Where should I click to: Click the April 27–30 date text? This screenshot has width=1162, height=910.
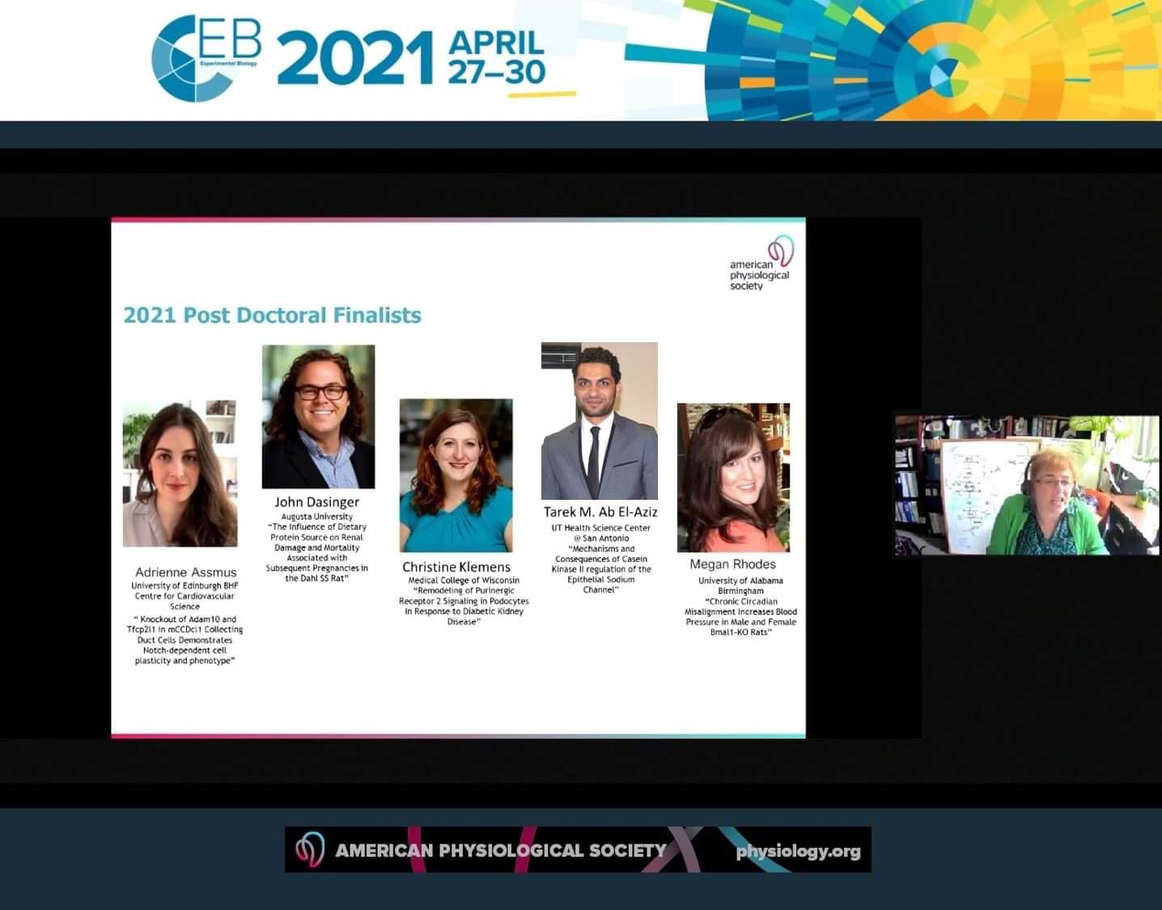[496, 58]
